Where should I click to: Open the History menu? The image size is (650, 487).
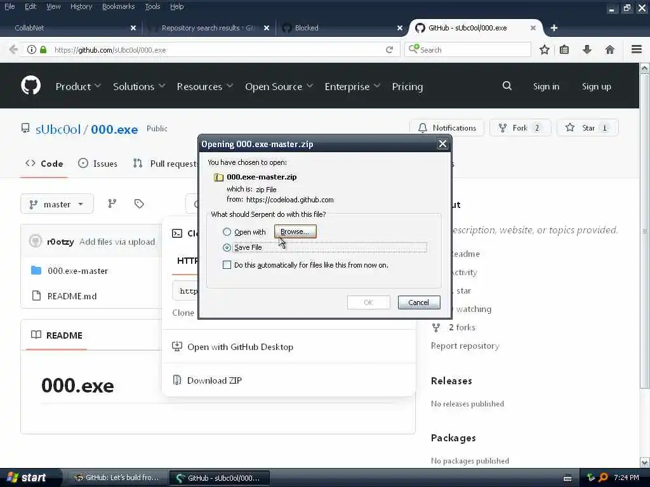81,6
